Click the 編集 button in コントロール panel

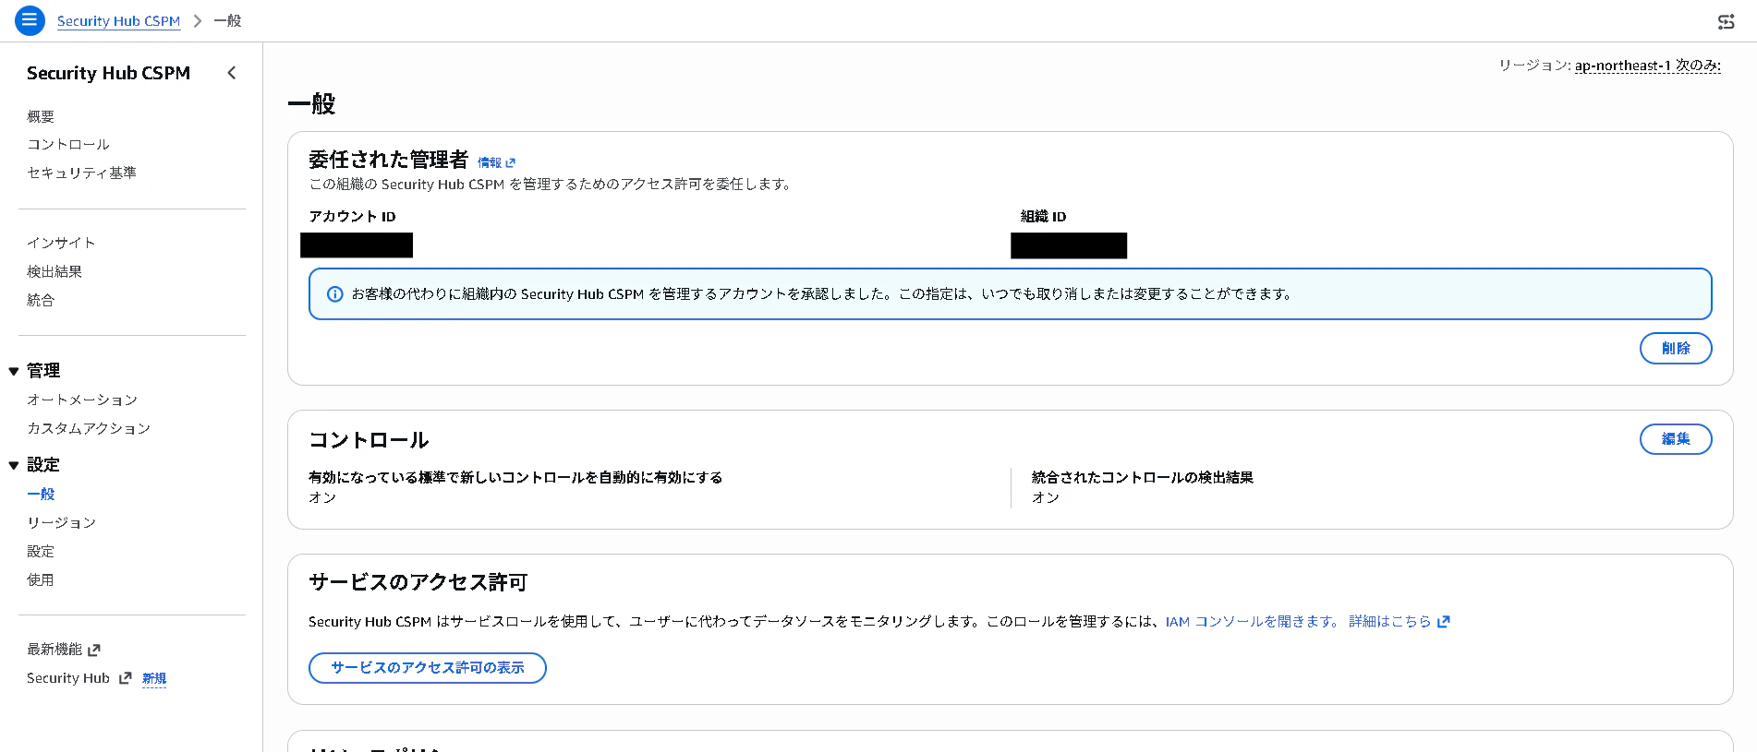point(1675,439)
